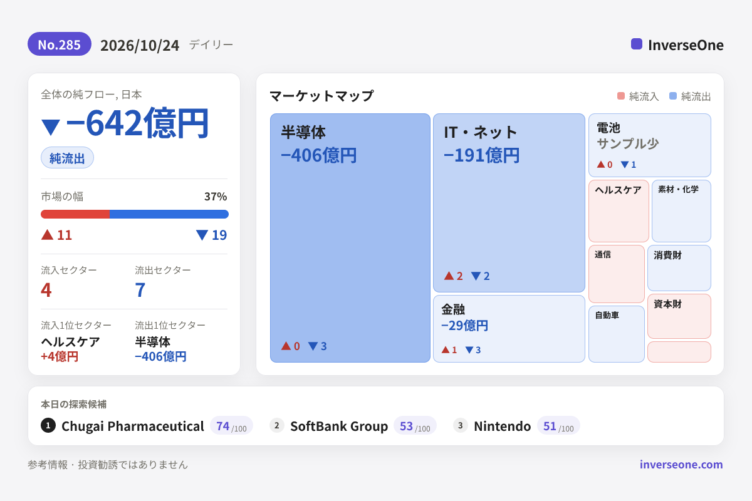Click the date 2026/10/24

point(140,45)
